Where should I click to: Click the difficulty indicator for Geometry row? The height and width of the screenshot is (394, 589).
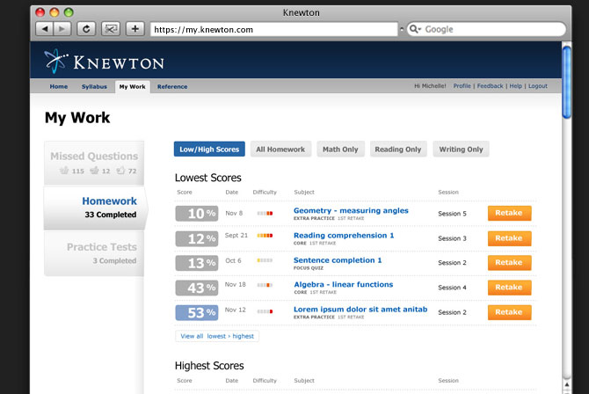point(265,213)
